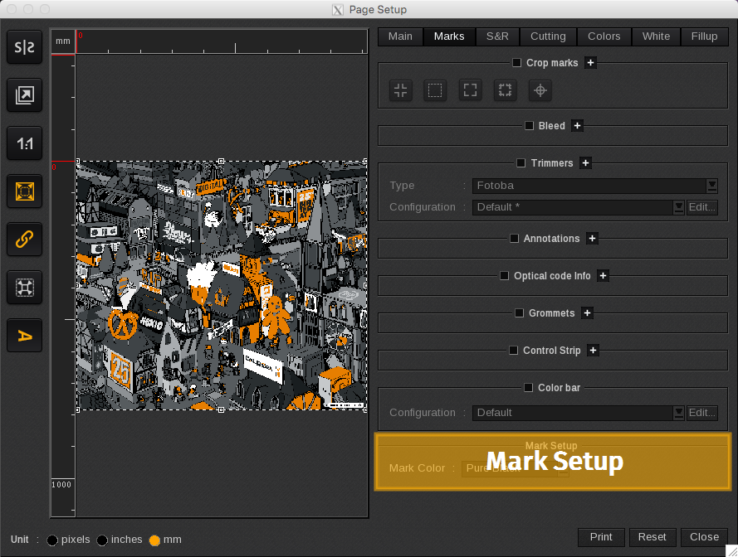Open the S&R tab
The image size is (738, 557).
pyautogui.click(x=497, y=36)
